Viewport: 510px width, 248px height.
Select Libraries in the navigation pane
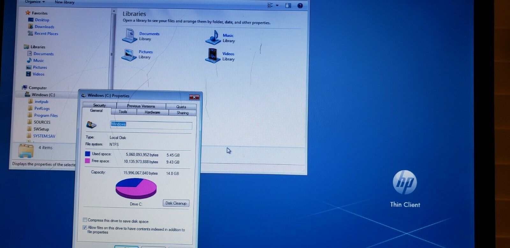pyautogui.click(x=38, y=47)
